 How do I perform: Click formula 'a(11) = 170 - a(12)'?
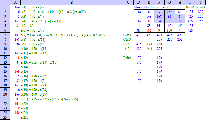(34, 53)
